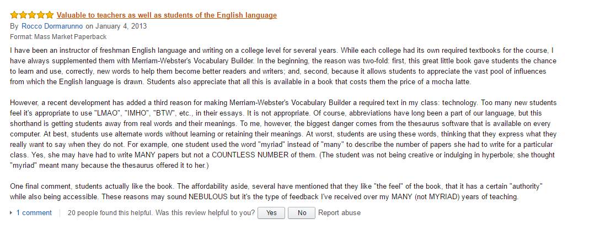Click paragraph starting 'One final comment'
This screenshot has height=230, width=595.
pyautogui.click(x=276, y=191)
